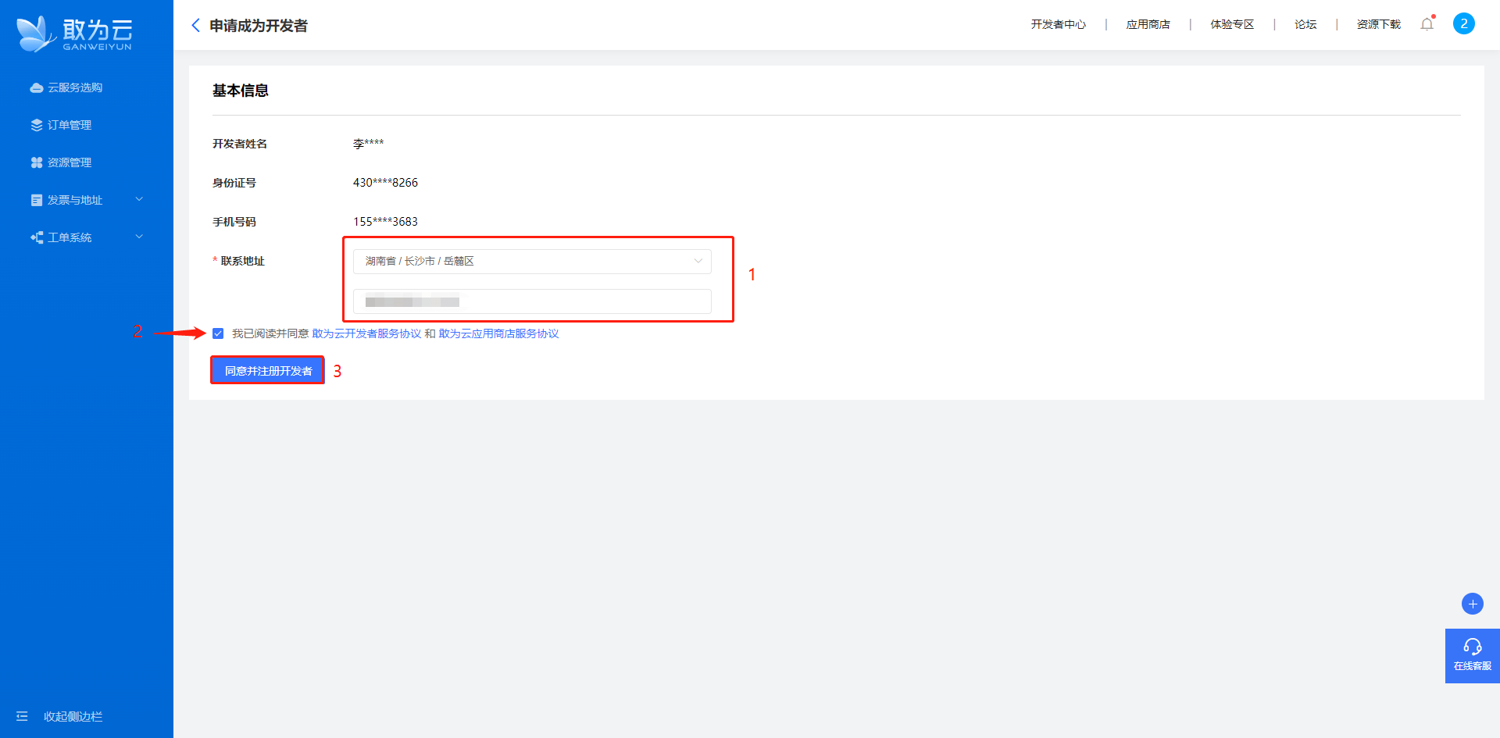Expand the 发票与地址 submenu chevron
The image size is (1500, 738).
pos(139,199)
